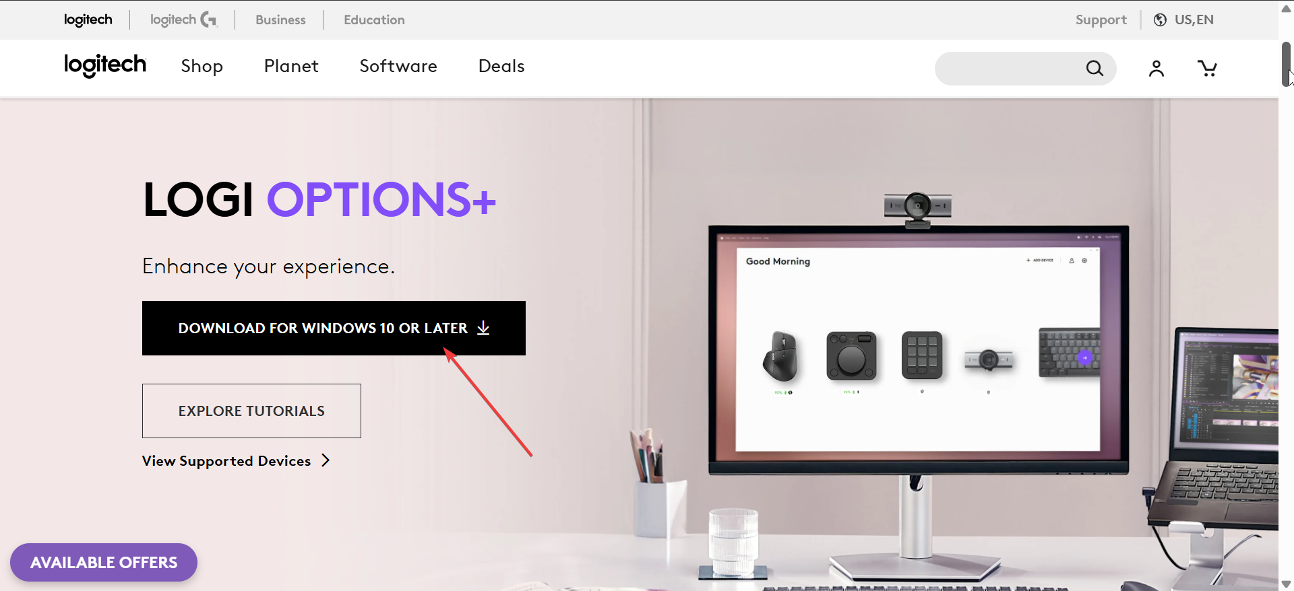
Task: Click the small logitech logo in top bar
Action: coord(88,20)
